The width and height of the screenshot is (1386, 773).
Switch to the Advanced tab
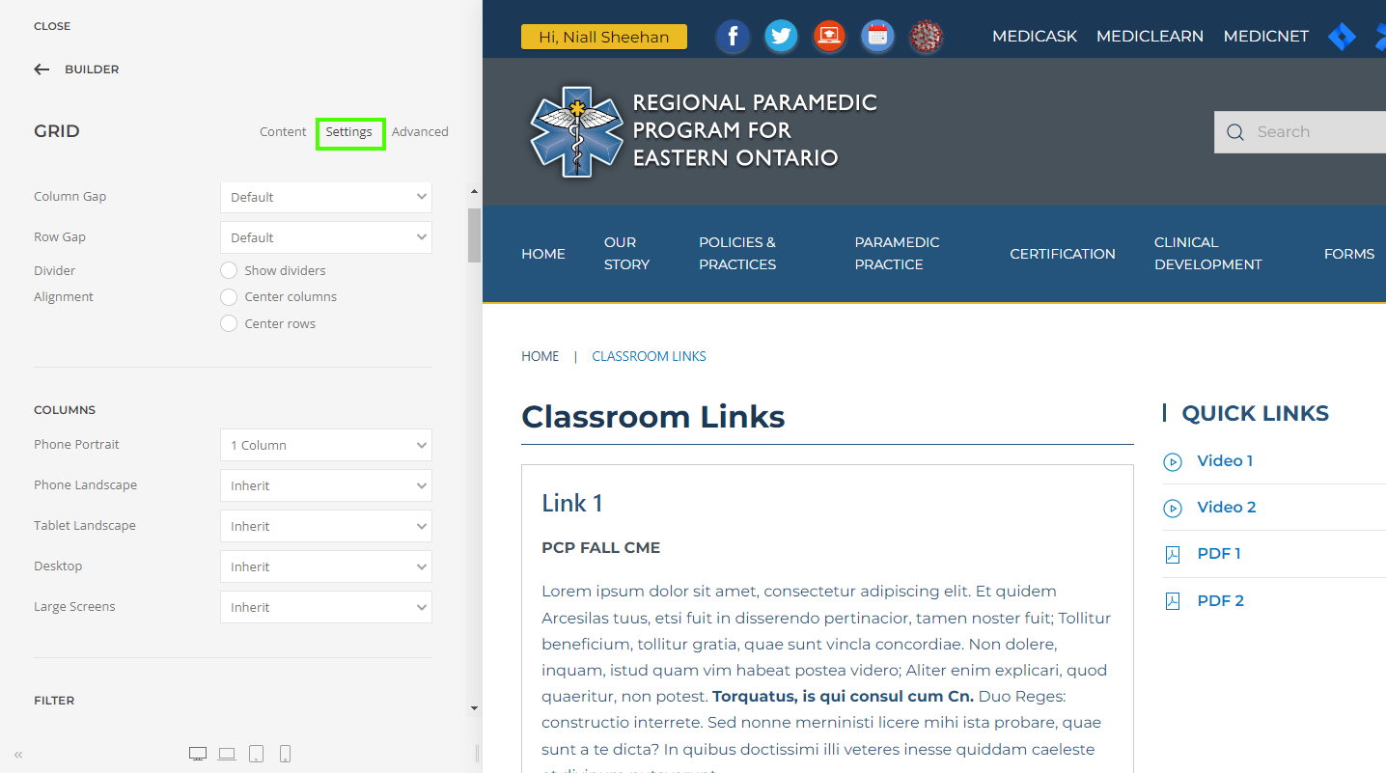coord(420,132)
